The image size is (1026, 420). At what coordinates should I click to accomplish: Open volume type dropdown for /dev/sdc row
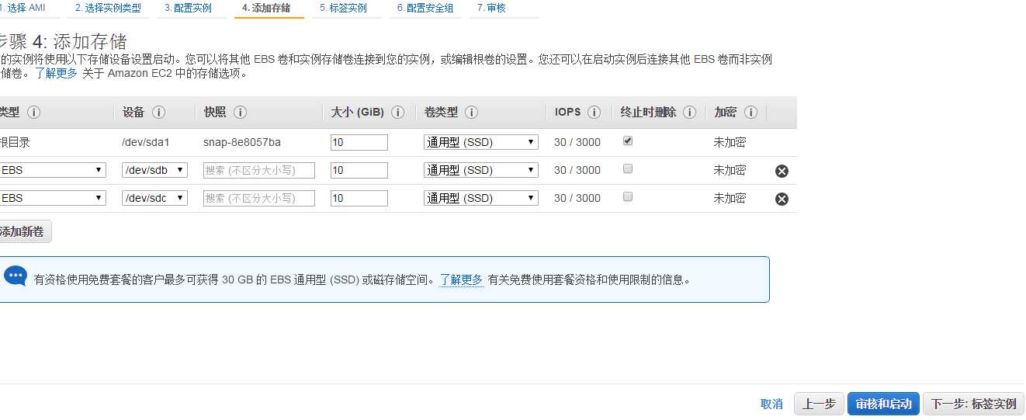point(480,198)
